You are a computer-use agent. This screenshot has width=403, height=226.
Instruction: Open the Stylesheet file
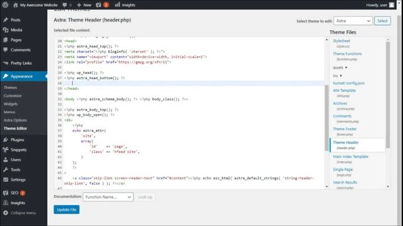(341, 41)
